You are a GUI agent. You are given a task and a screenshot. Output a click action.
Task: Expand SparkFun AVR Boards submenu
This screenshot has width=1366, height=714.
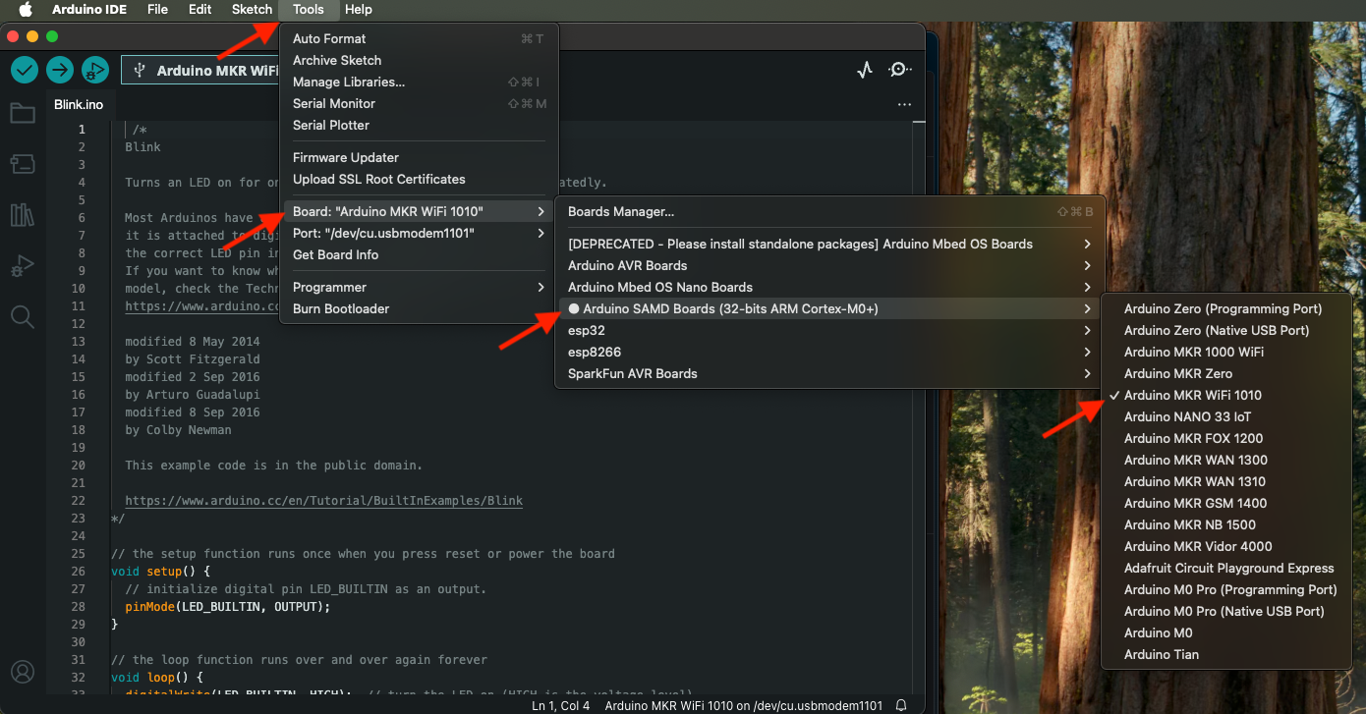pos(828,373)
